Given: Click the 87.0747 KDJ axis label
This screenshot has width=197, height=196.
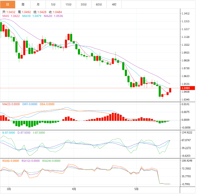Looking at the screenshot, I should click(x=186, y=140).
